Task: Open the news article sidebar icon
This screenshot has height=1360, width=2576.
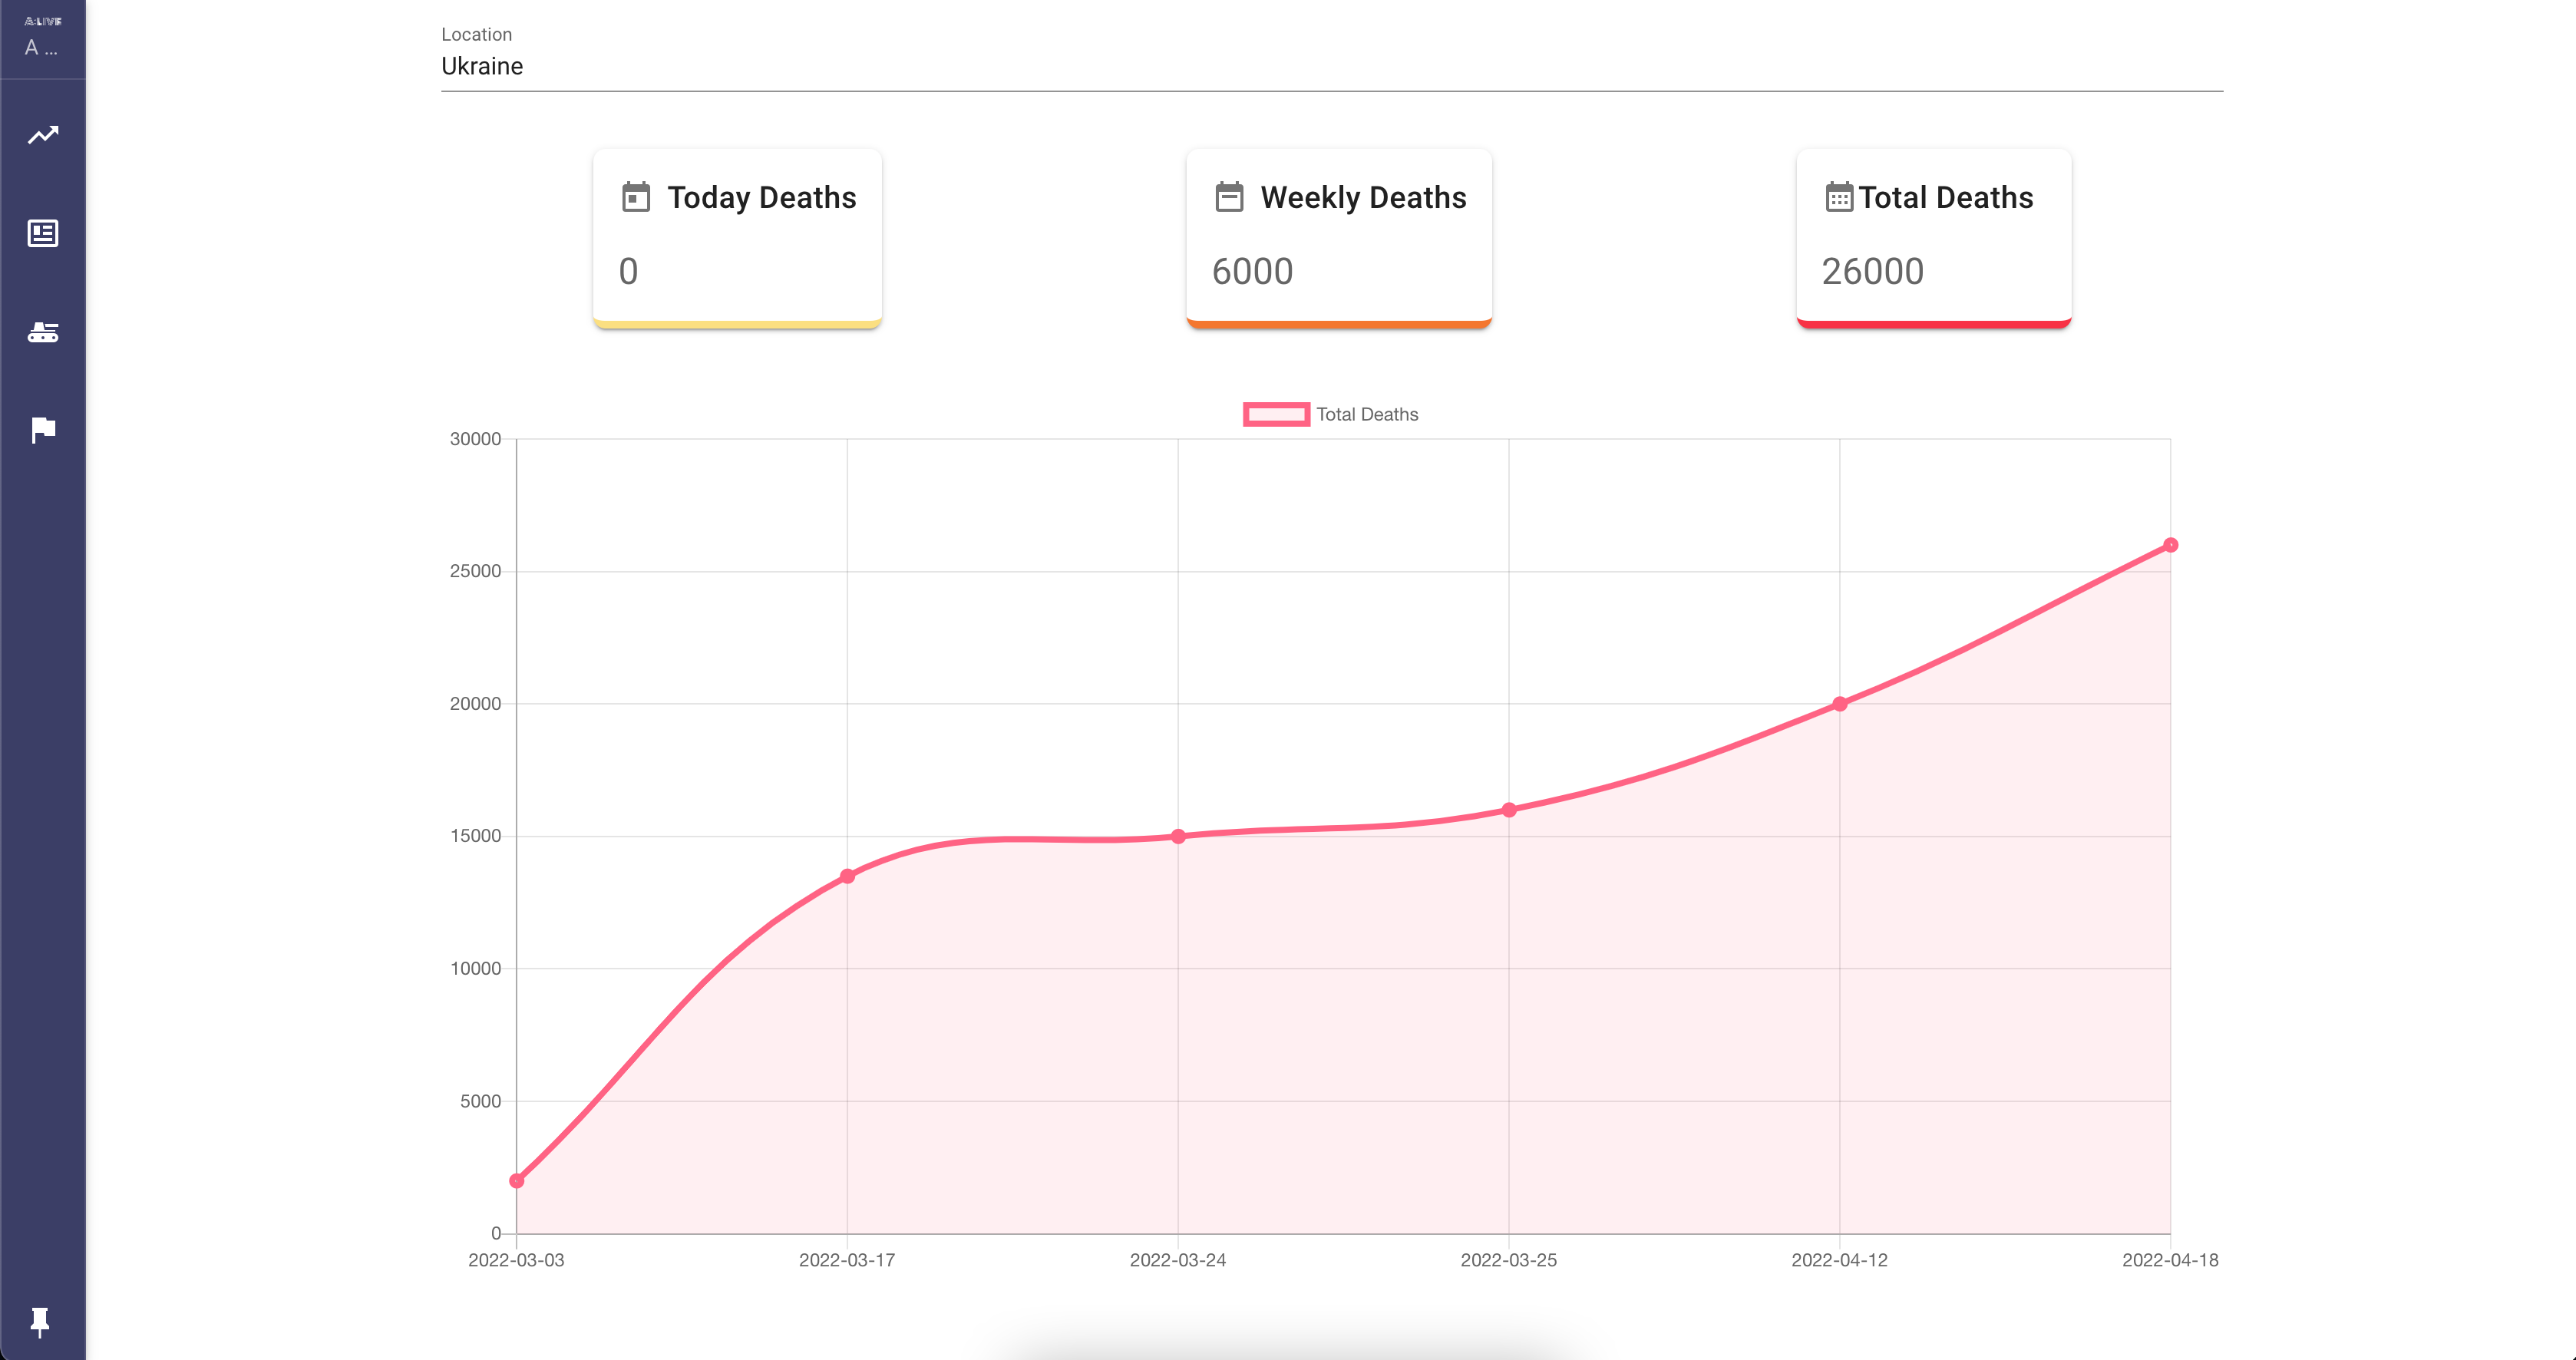Action: 43,233
